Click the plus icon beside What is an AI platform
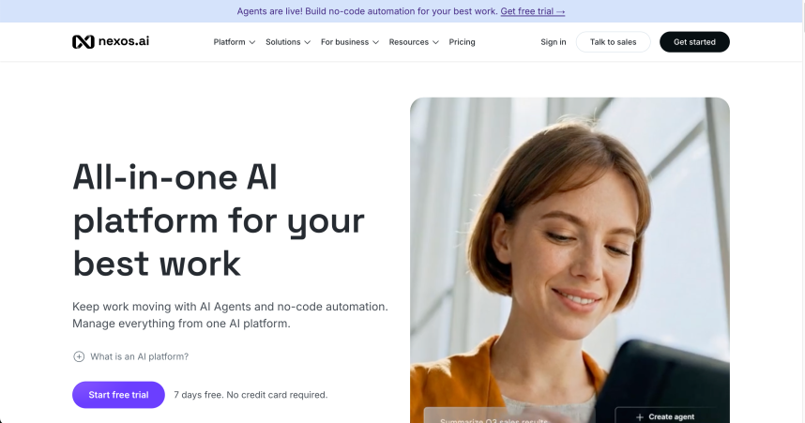The width and height of the screenshot is (805, 423). [x=79, y=356]
